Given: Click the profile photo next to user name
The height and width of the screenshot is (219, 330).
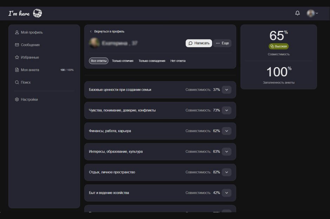Looking at the screenshot, I should coord(94,43).
